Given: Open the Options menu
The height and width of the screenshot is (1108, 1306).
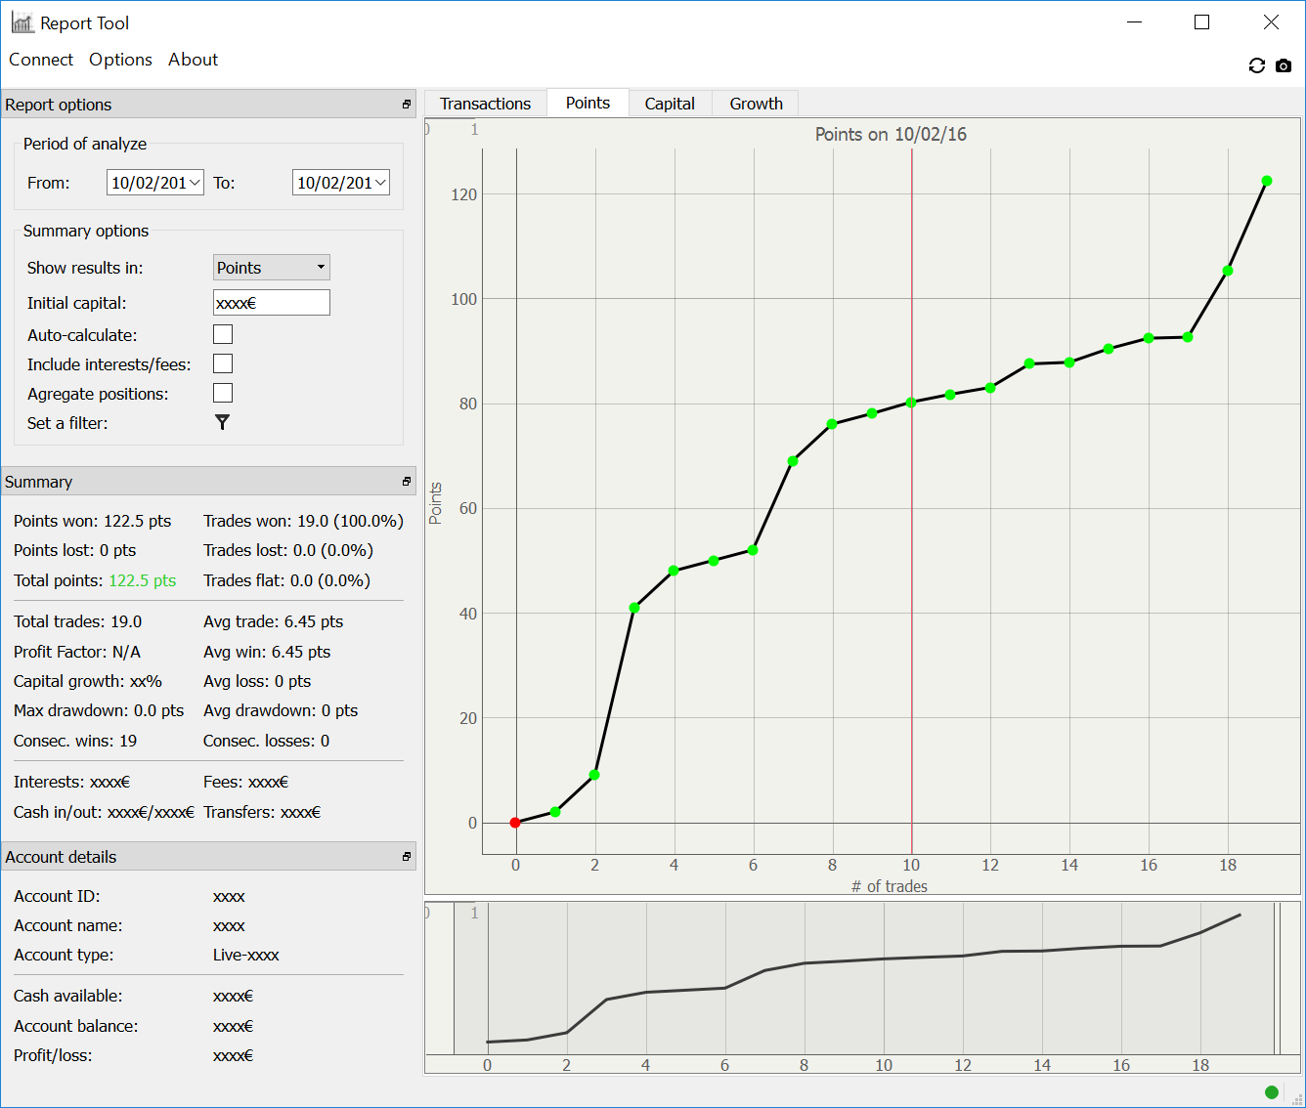Looking at the screenshot, I should click(120, 60).
